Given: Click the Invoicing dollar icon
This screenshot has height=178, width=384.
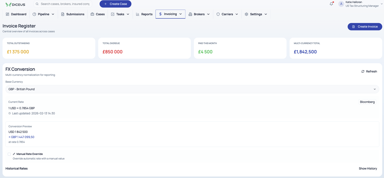Looking at the screenshot, I should click(x=160, y=14).
